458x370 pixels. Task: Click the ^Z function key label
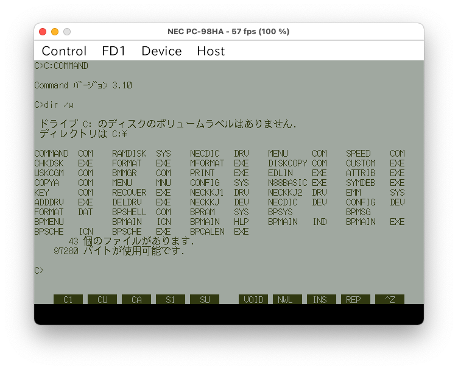(x=390, y=299)
